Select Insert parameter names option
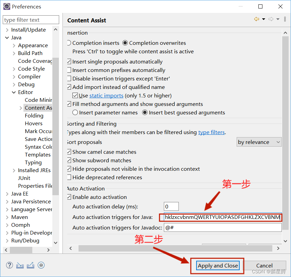The height and width of the screenshot is (277, 291). (x=75, y=112)
